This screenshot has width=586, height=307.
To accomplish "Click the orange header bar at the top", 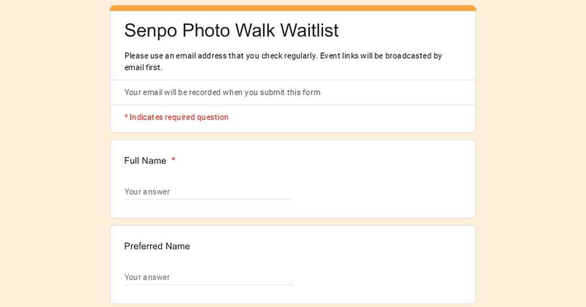I will click(293, 7).
